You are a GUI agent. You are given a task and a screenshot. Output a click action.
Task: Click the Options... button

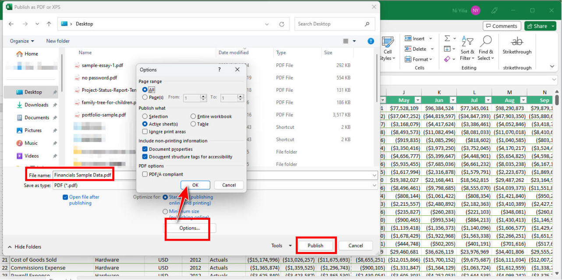point(189,228)
